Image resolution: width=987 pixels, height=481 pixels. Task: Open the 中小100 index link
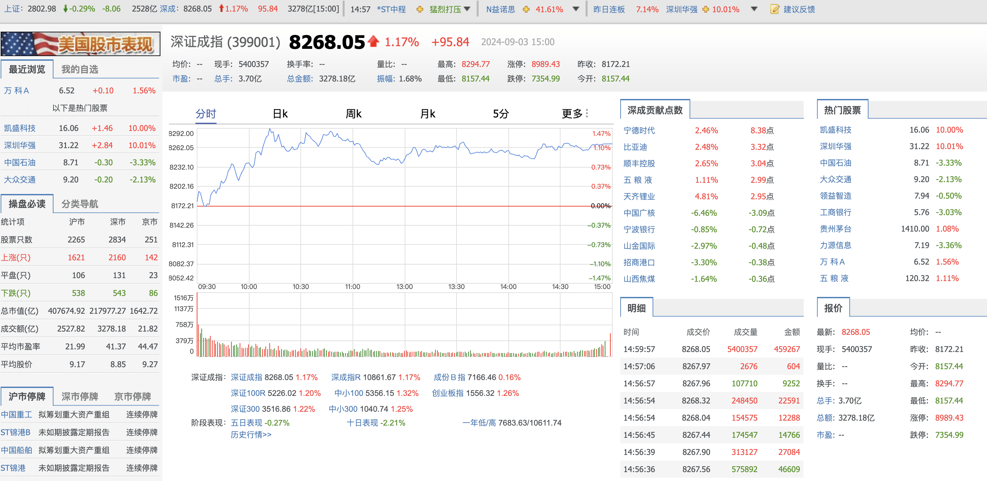coord(349,393)
